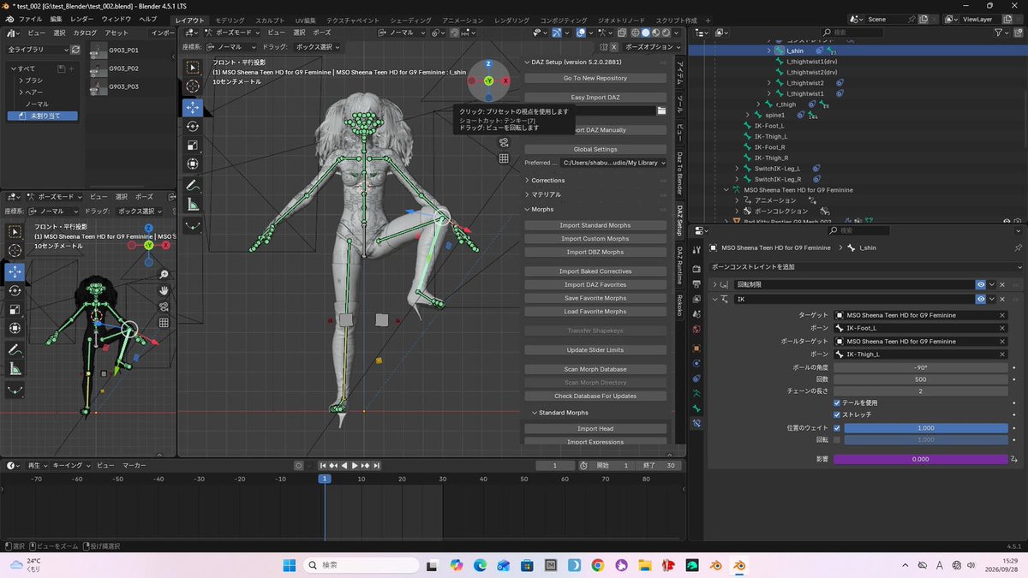Switch perspective/orthographic grid icon in main viewport
1028x578 pixels.
tap(505, 158)
